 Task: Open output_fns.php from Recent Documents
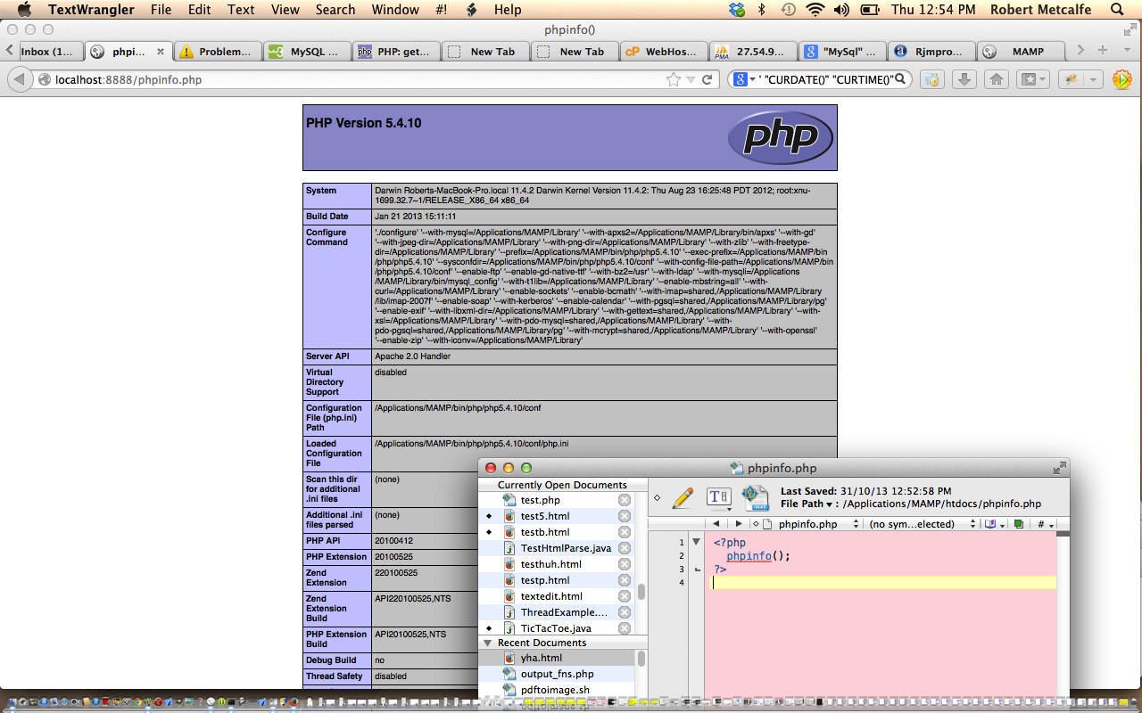click(559, 674)
